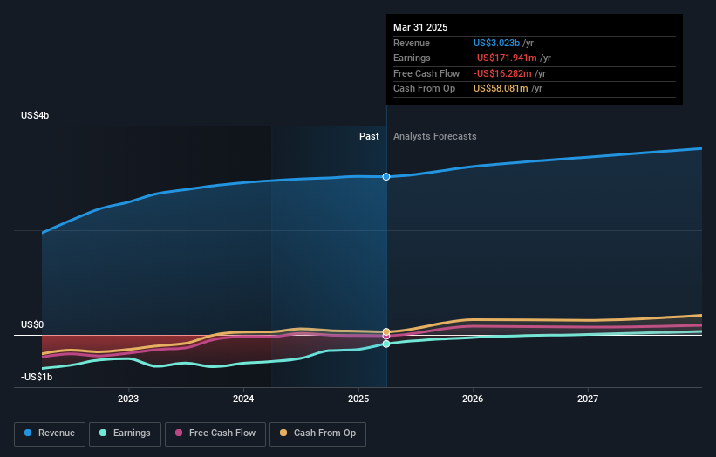Click the 2027 x-axis label
The height and width of the screenshot is (457, 716).
[588, 399]
